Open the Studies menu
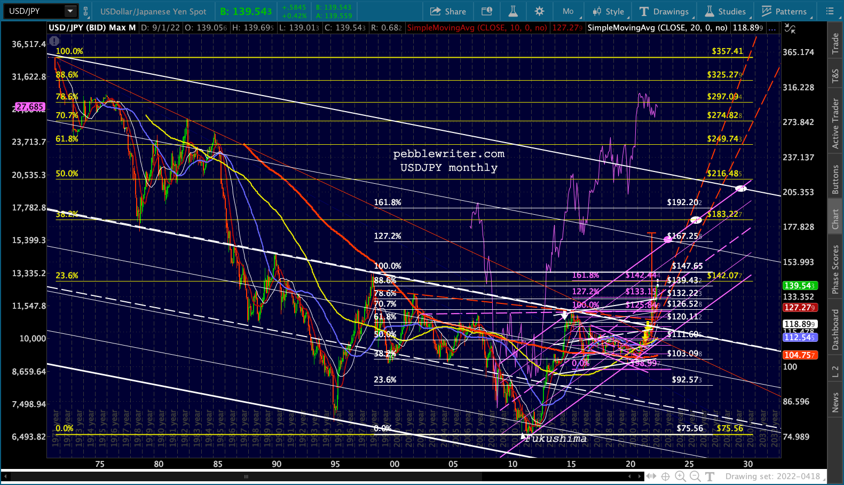Screen dimensions: 844x485 pos(725,11)
